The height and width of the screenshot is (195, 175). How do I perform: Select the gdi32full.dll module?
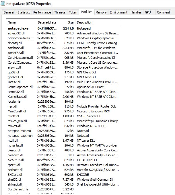point(64,77)
